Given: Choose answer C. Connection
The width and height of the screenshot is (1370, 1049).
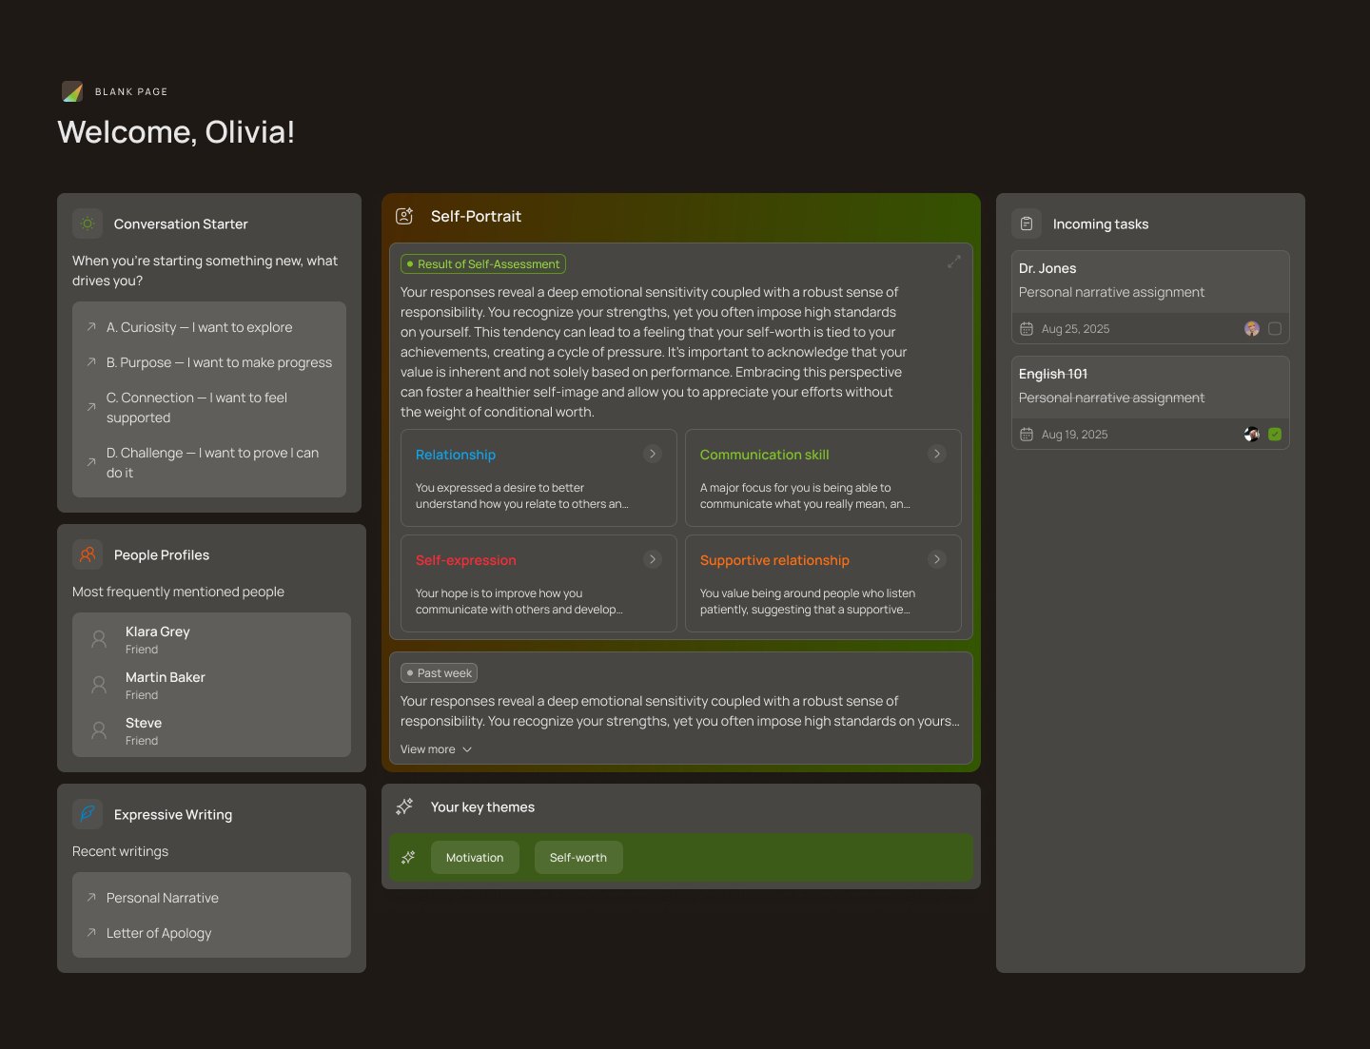Looking at the screenshot, I should (209, 407).
